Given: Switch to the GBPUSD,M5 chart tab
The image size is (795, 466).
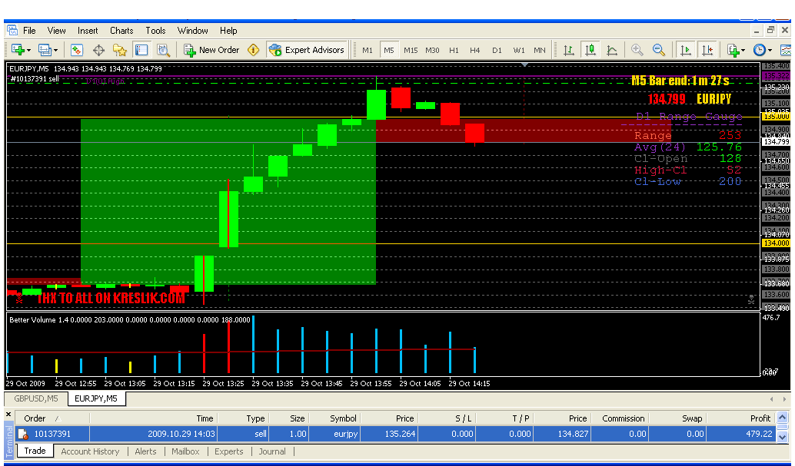Looking at the screenshot, I should click(35, 398).
